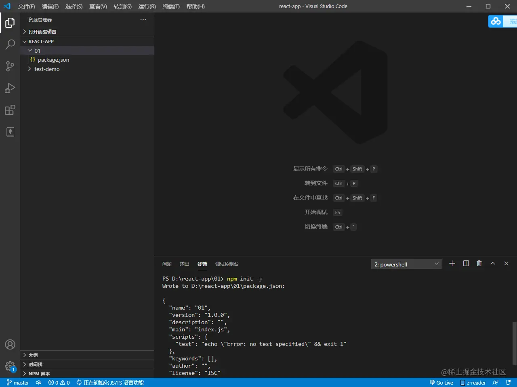Open the z-reader bookmark icon in activity bar
517x387 pixels.
[x=10, y=132]
